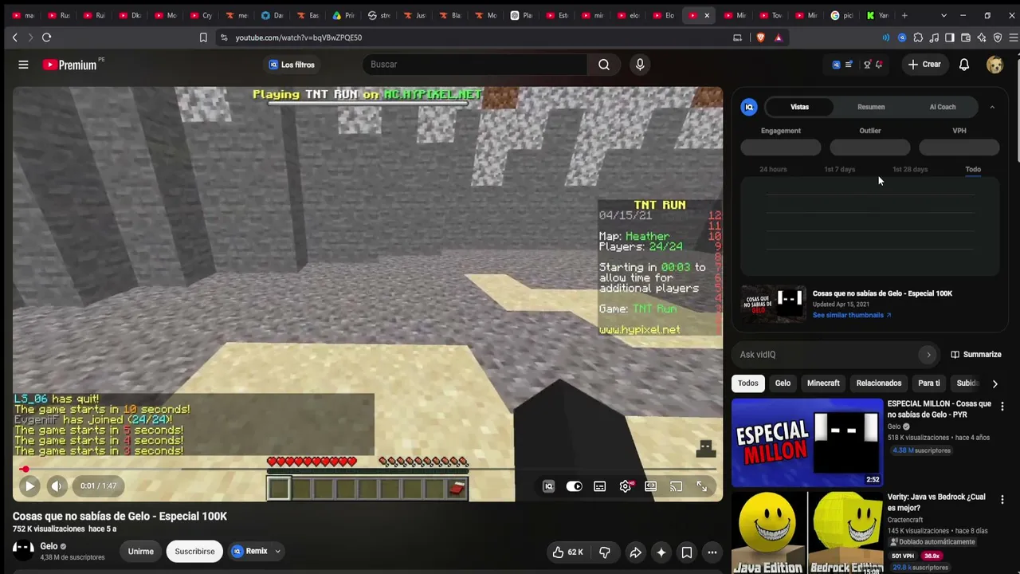The height and width of the screenshot is (574, 1020).
Task: Subscribe to the Gelo channel
Action: 194,552
